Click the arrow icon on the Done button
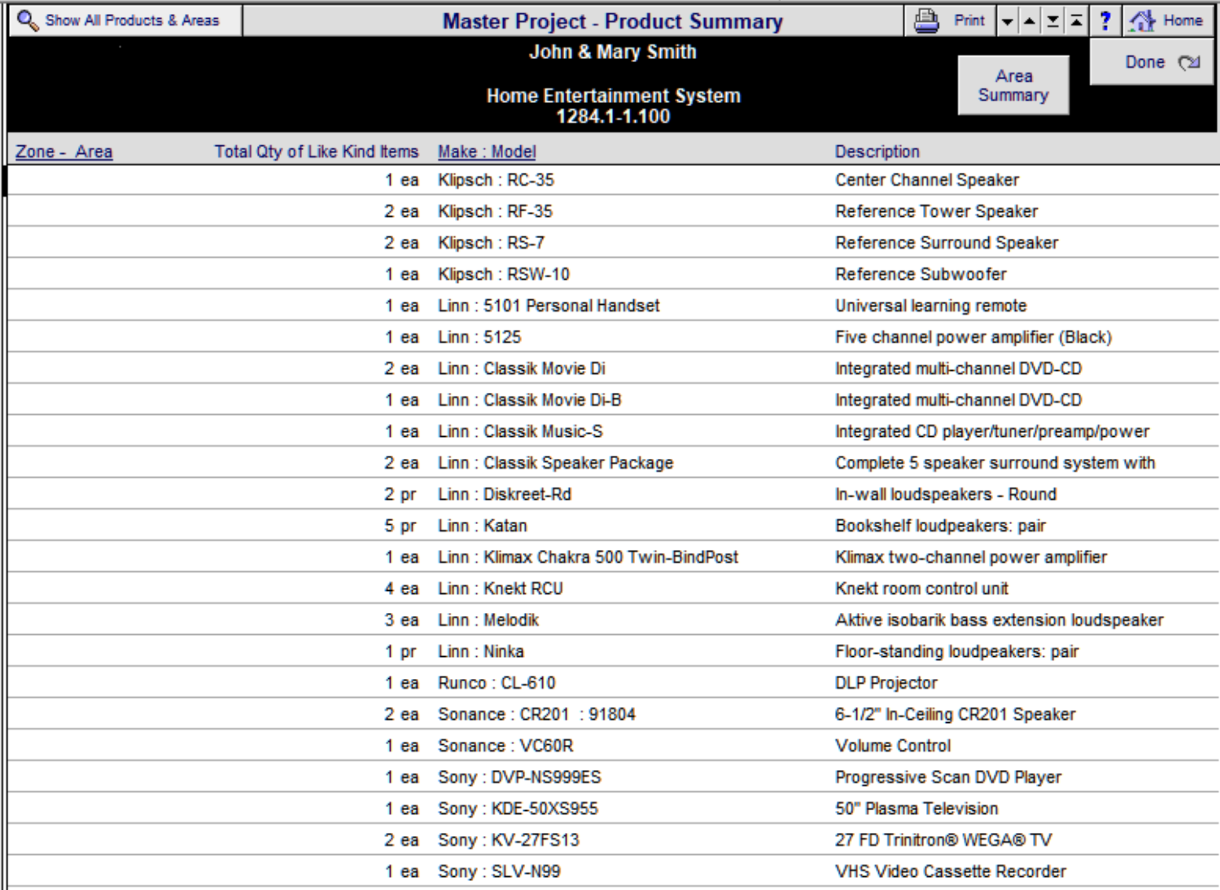The width and height of the screenshot is (1220, 890). tap(1189, 62)
